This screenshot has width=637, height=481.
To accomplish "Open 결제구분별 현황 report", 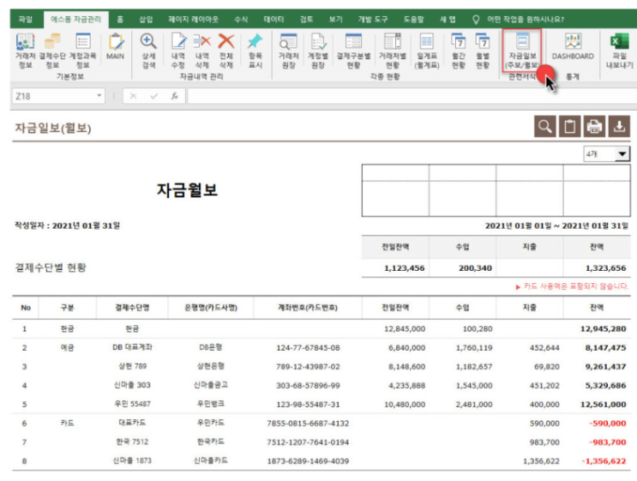I will (353, 51).
